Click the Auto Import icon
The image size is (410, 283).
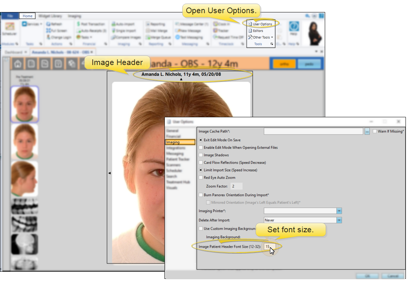[125, 23]
